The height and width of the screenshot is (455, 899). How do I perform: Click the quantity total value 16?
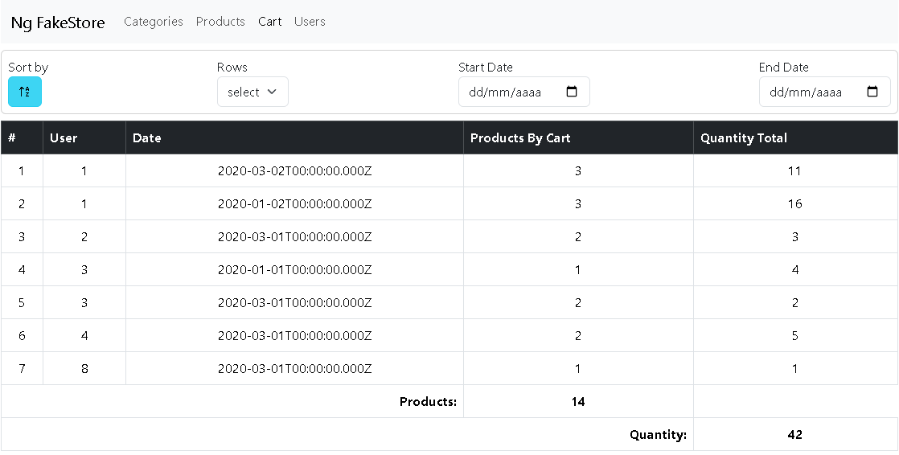click(794, 204)
